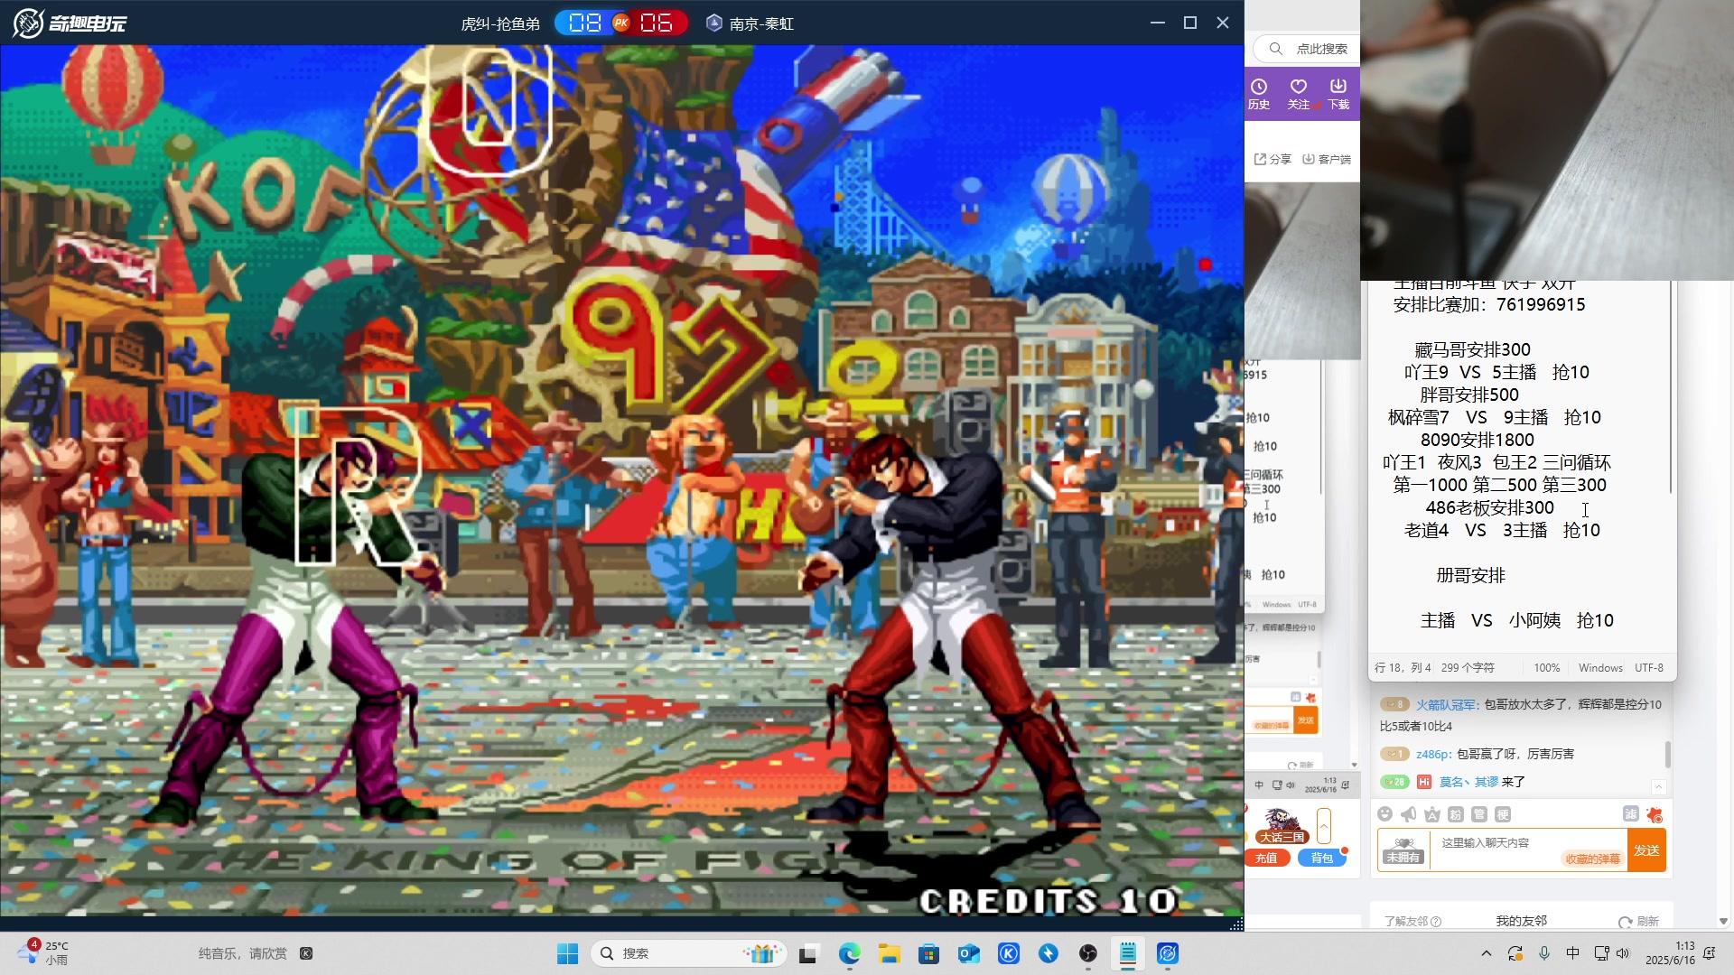This screenshot has width=1734, height=975.
Task: Open the emoji picker in chat toolbar
Action: 1385,814
